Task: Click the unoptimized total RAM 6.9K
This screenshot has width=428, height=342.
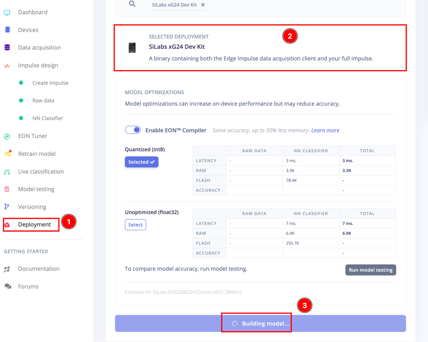Action: click(x=347, y=234)
